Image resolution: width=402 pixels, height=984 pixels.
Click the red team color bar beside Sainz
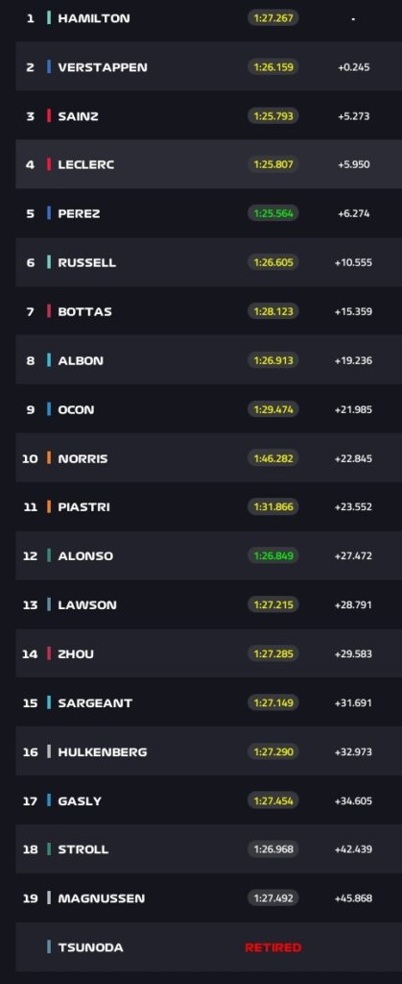49,115
